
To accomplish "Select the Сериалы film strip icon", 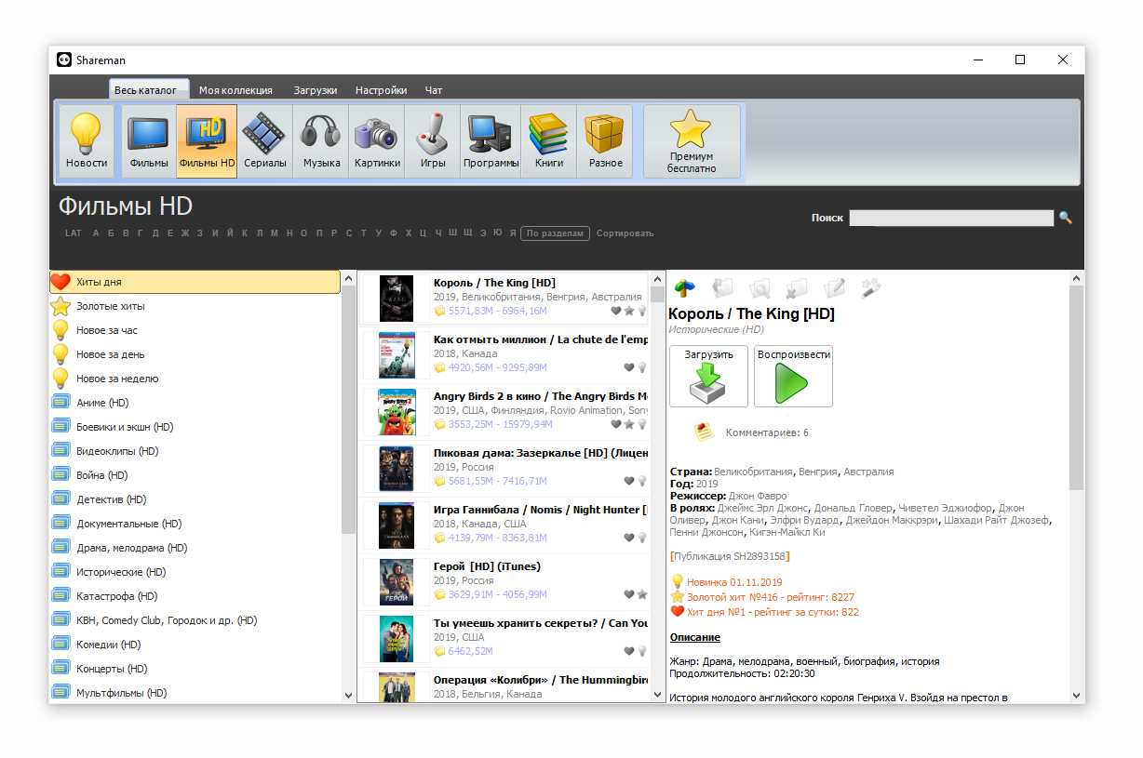I will [x=264, y=141].
